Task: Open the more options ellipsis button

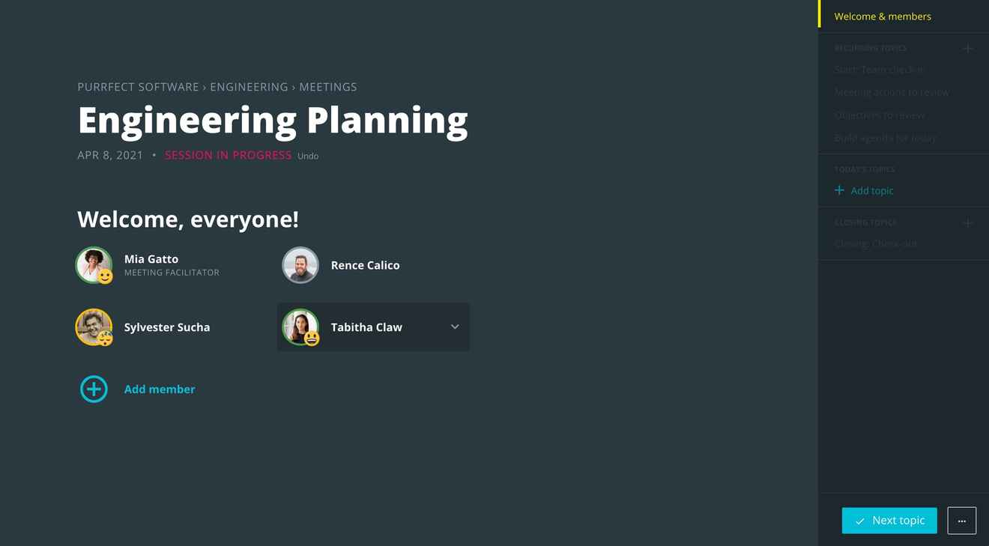Action: 961,521
